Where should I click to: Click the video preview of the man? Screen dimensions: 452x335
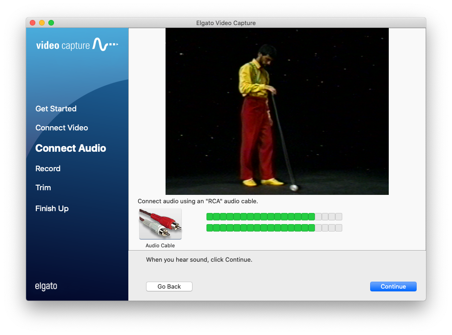click(277, 111)
